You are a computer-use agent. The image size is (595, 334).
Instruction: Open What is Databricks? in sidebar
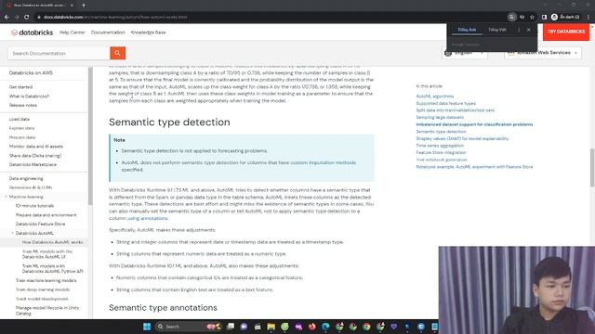pos(29,96)
